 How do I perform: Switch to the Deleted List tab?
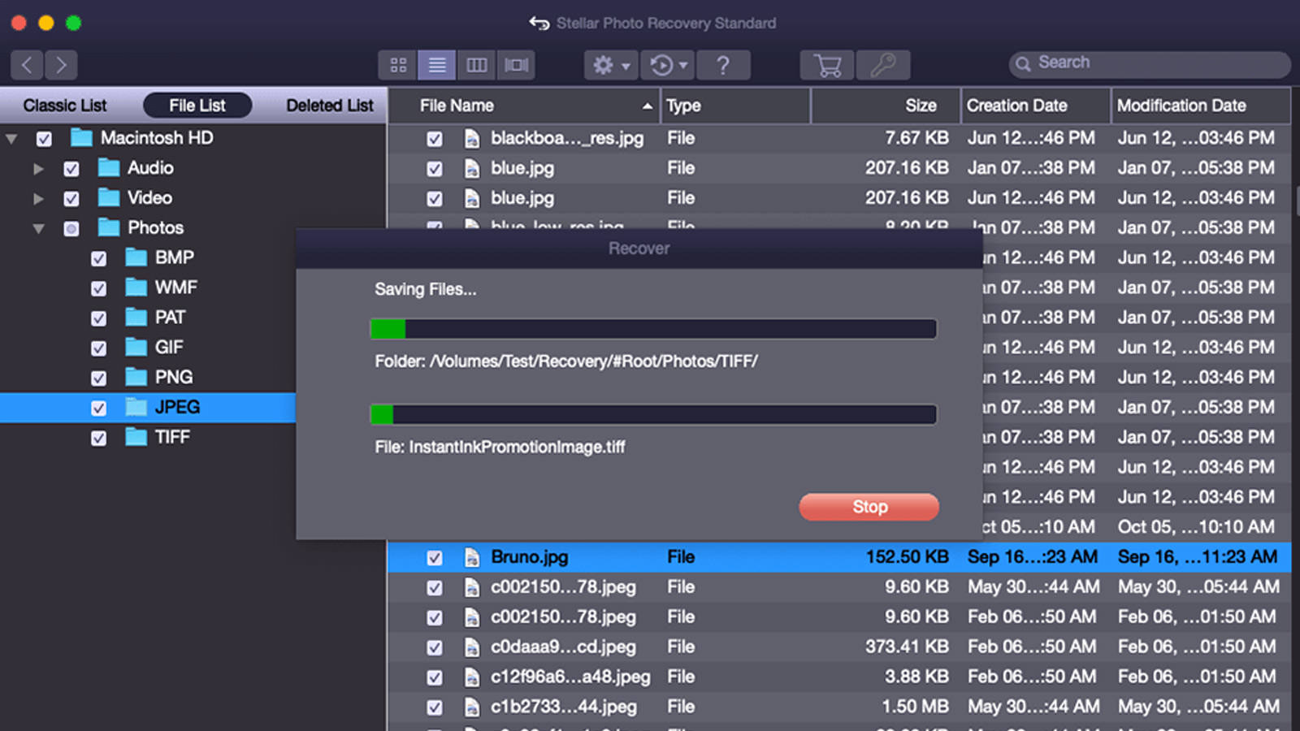coord(330,106)
